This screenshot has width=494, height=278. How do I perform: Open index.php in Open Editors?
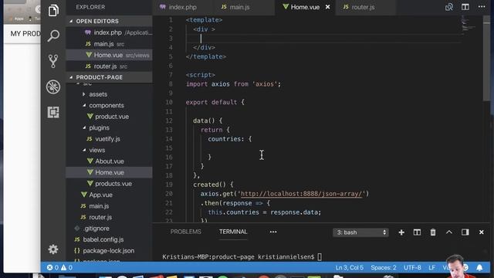click(x=109, y=32)
